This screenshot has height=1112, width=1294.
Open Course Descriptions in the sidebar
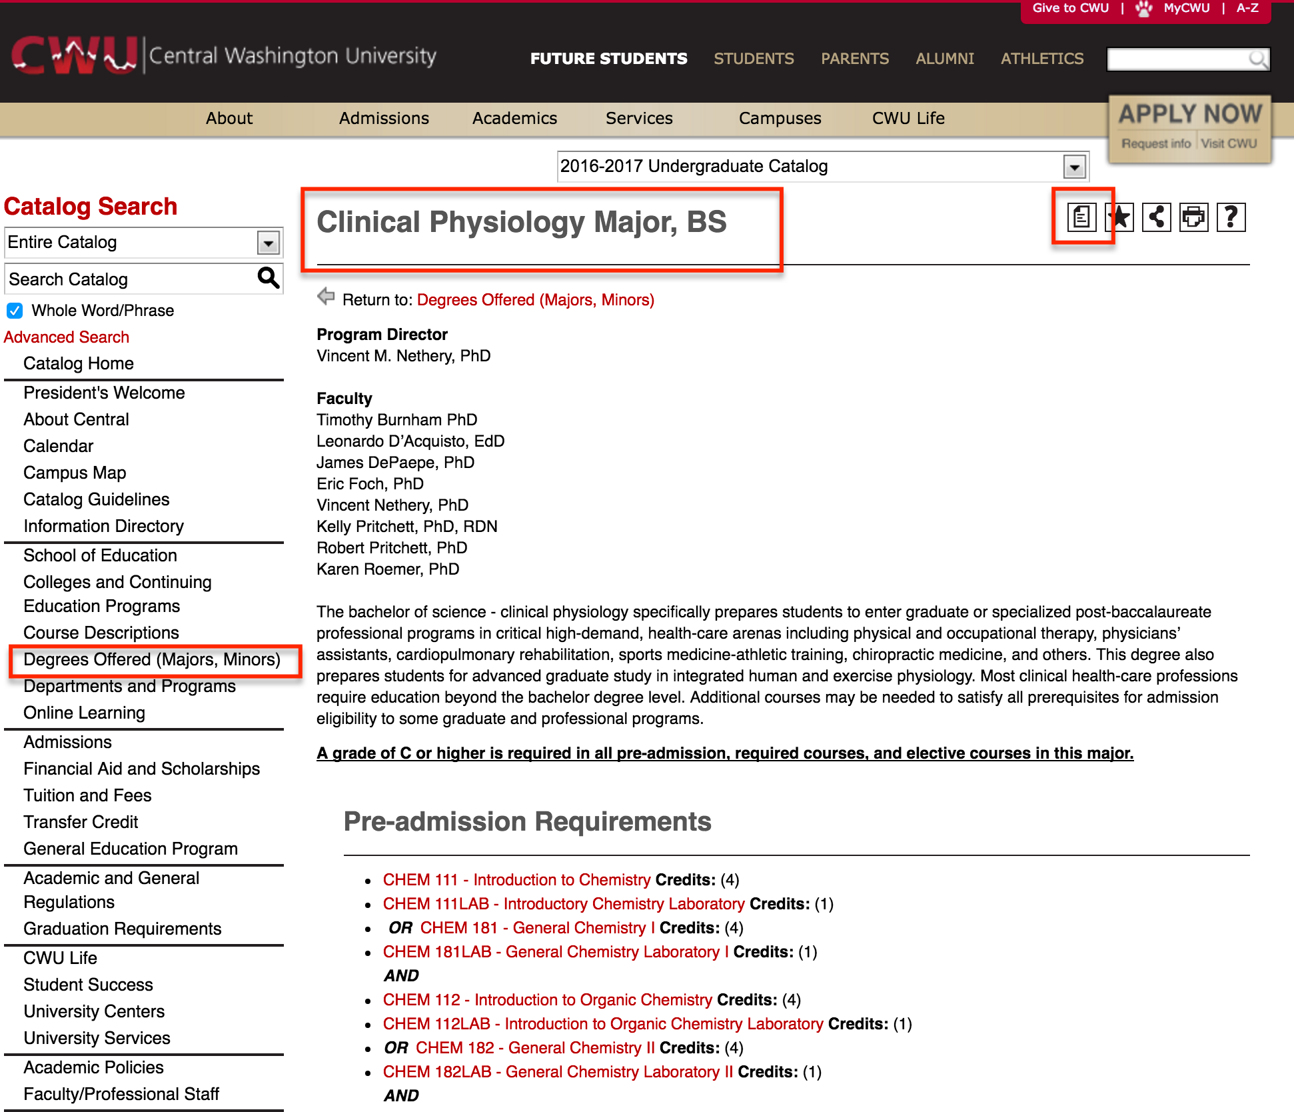101,633
